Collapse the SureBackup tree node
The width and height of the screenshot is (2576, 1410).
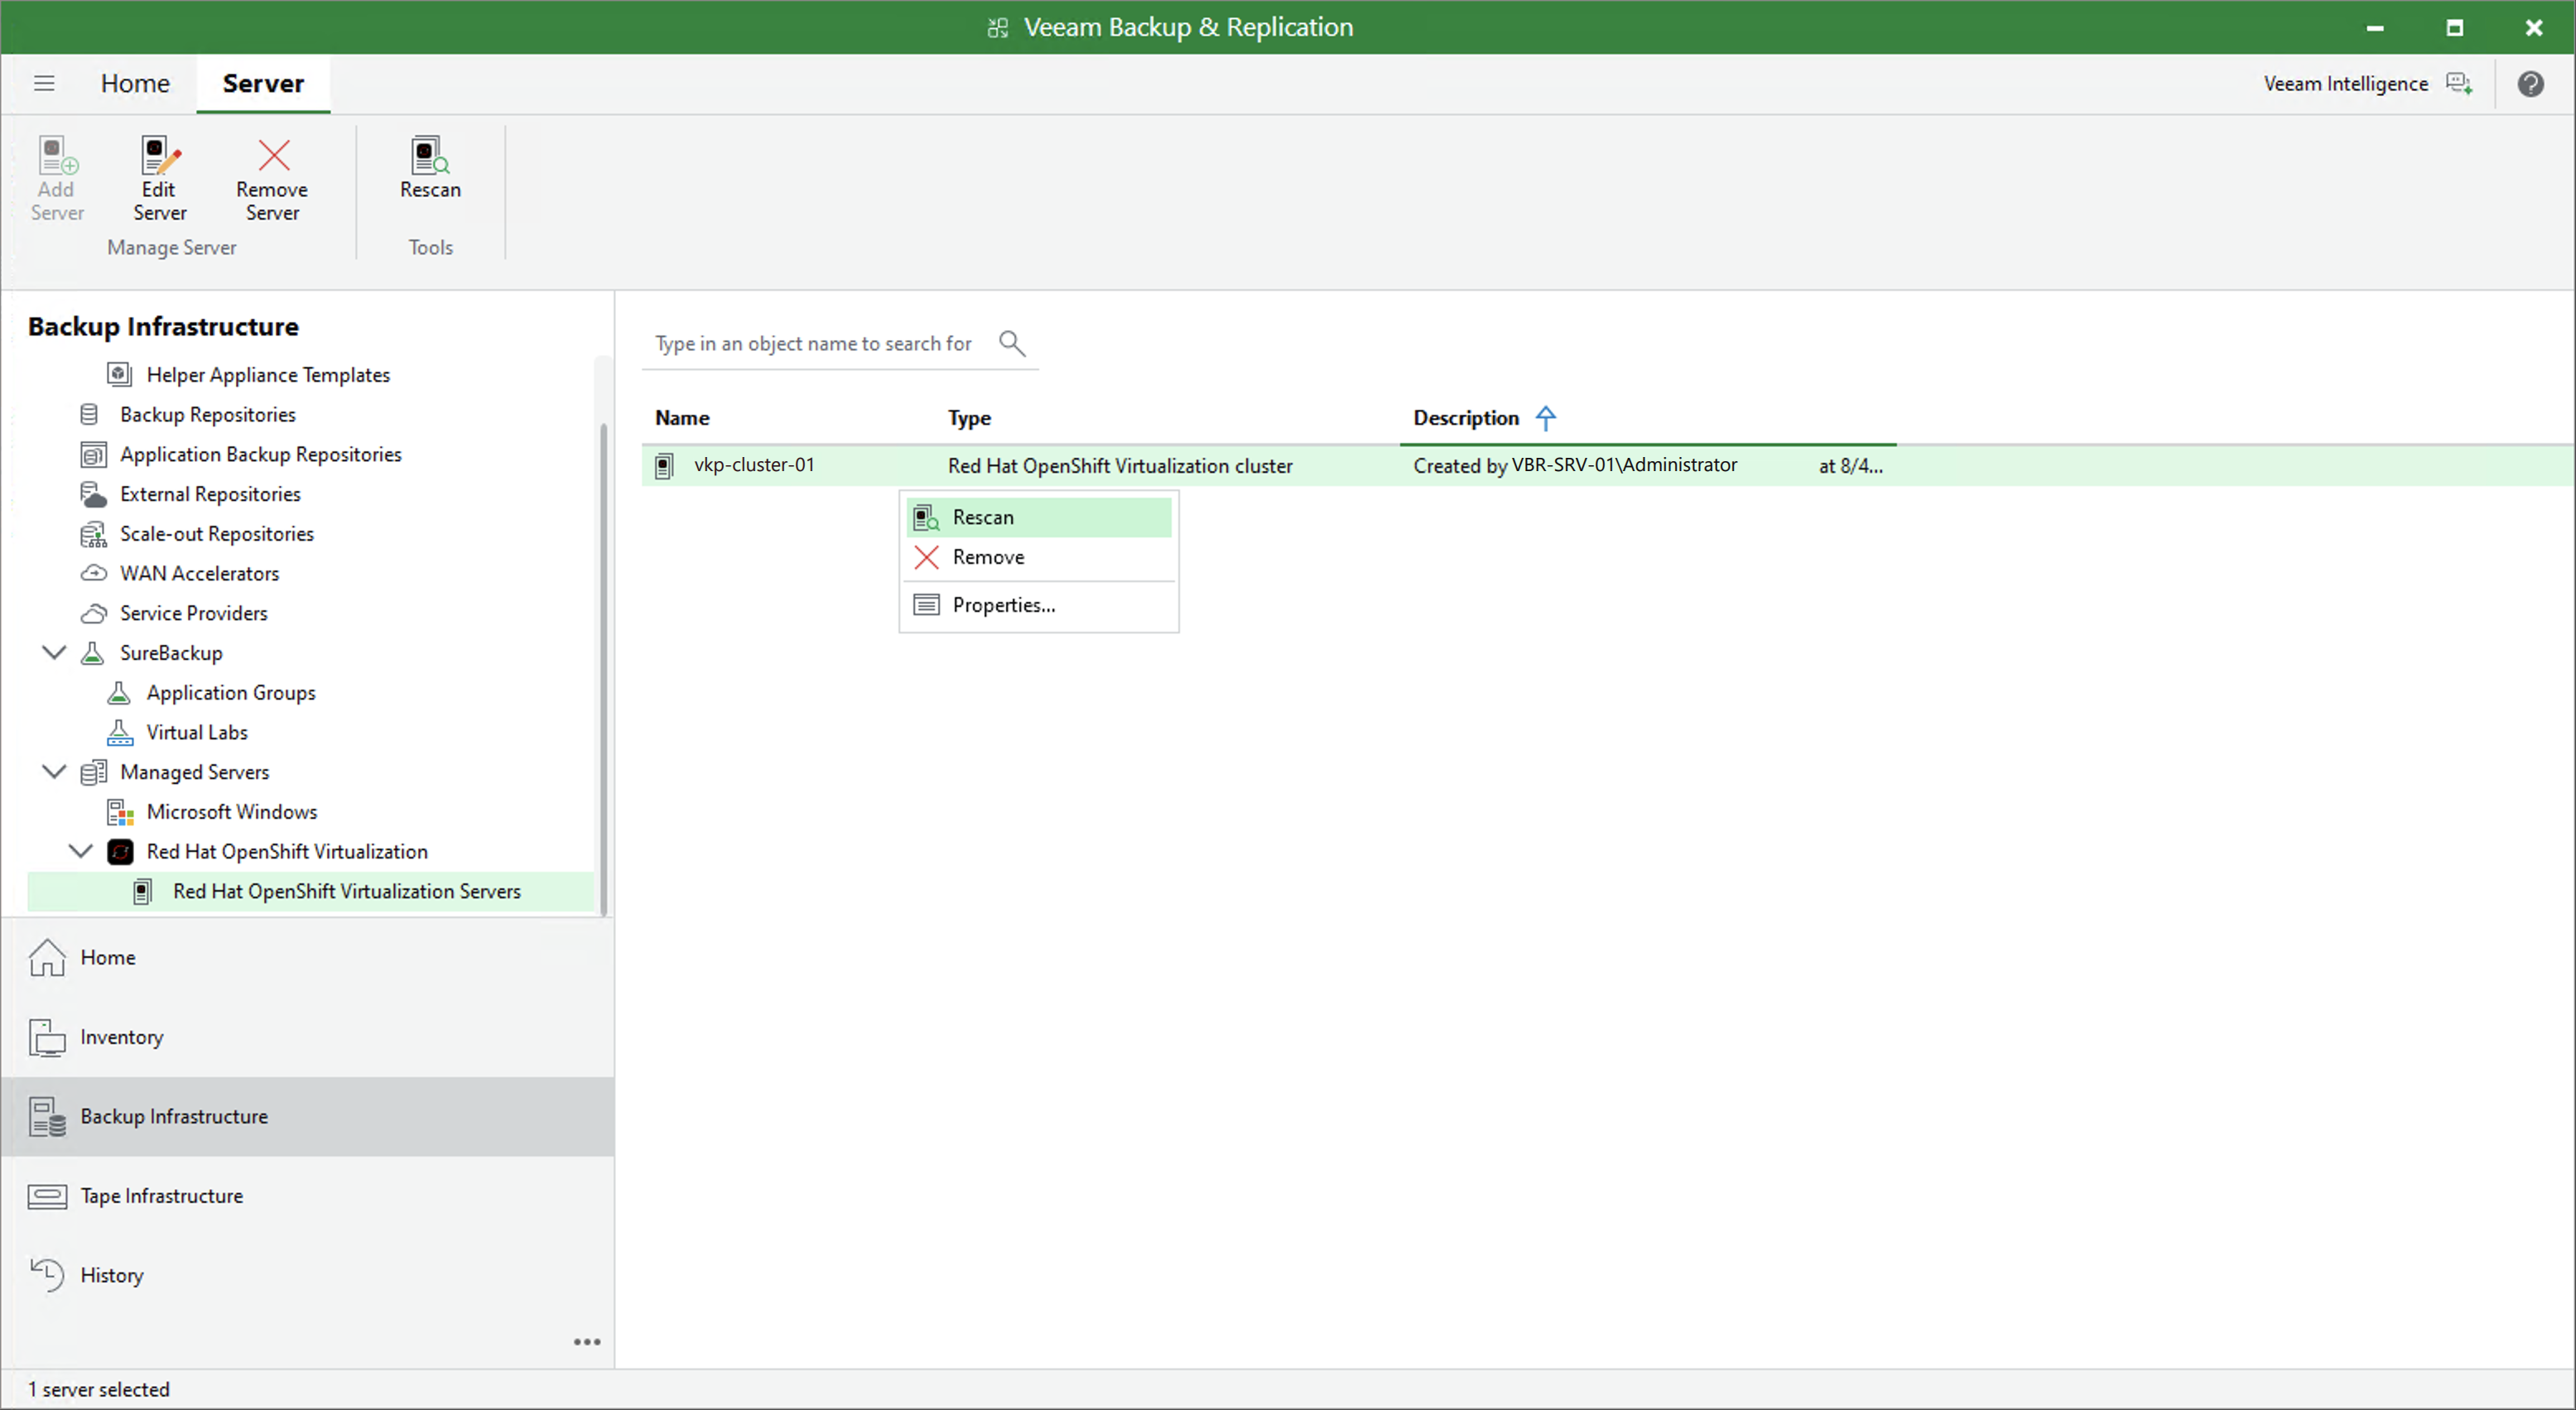pyautogui.click(x=54, y=653)
